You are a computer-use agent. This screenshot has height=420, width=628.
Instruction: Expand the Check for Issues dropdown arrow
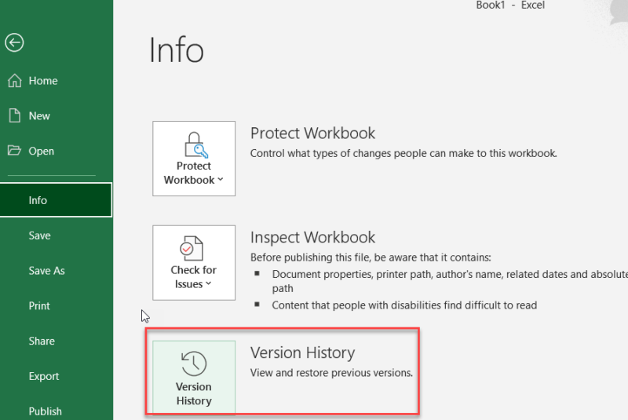point(209,284)
